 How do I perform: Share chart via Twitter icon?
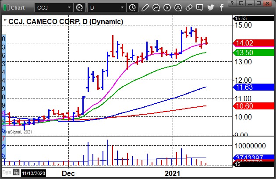211,8
